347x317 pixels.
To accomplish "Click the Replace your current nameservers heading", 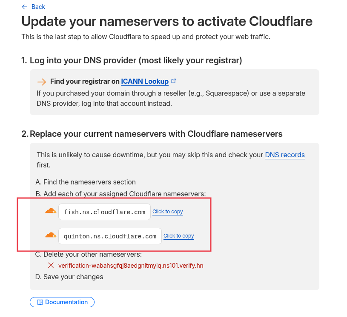I will click(x=156, y=134).
